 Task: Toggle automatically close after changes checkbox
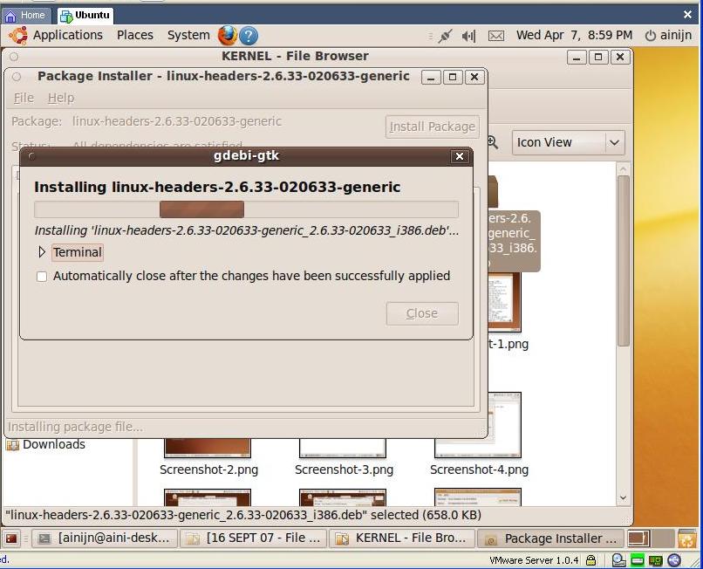(x=42, y=277)
